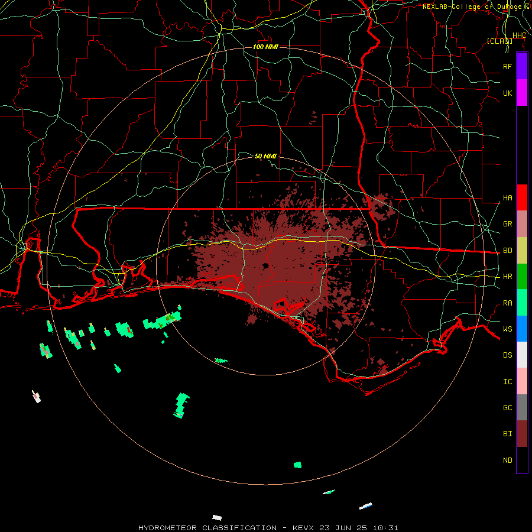Viewport: 532px width, 532px height.
Task: Click the '23 JUN 25' date text
Action: (343, 528)
